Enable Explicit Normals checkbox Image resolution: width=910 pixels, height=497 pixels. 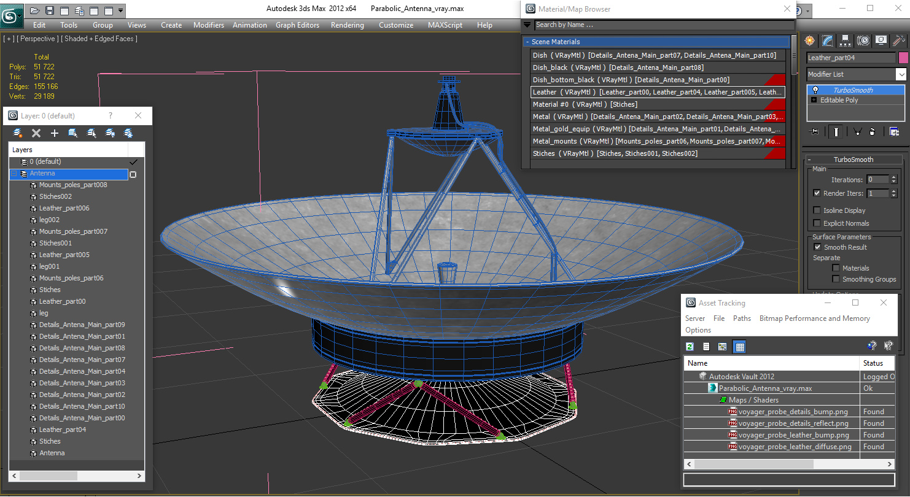pyautogui.click(x=817, y=223)
